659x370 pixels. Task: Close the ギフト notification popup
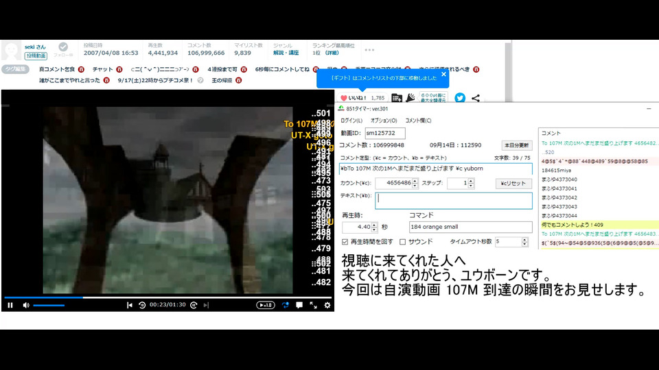(443, 74)
